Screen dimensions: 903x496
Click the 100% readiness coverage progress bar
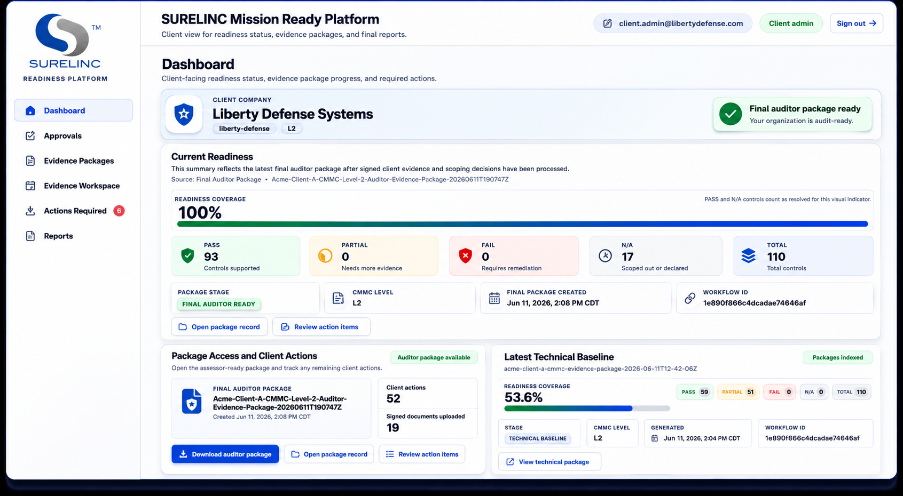point(522,224)
